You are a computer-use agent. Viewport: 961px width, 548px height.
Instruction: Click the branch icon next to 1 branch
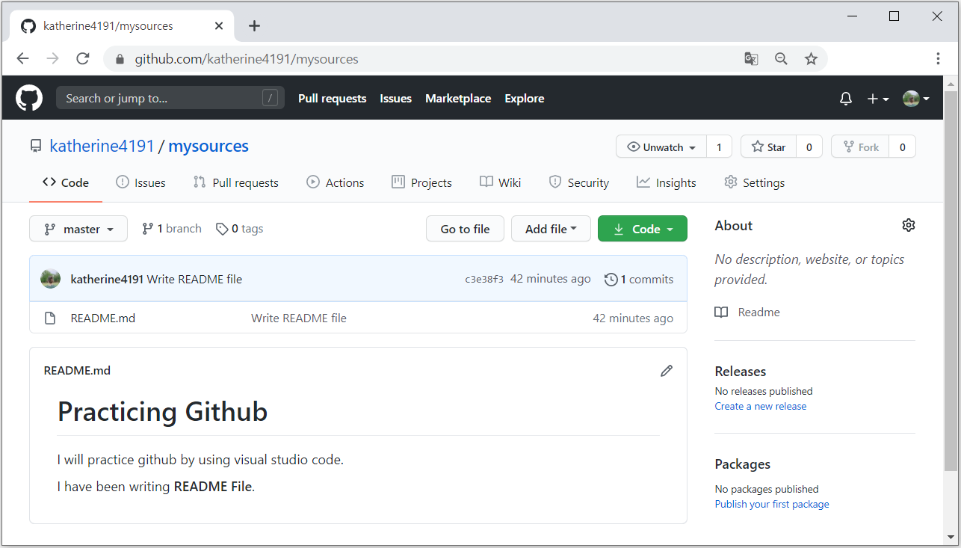click(148, 229)
